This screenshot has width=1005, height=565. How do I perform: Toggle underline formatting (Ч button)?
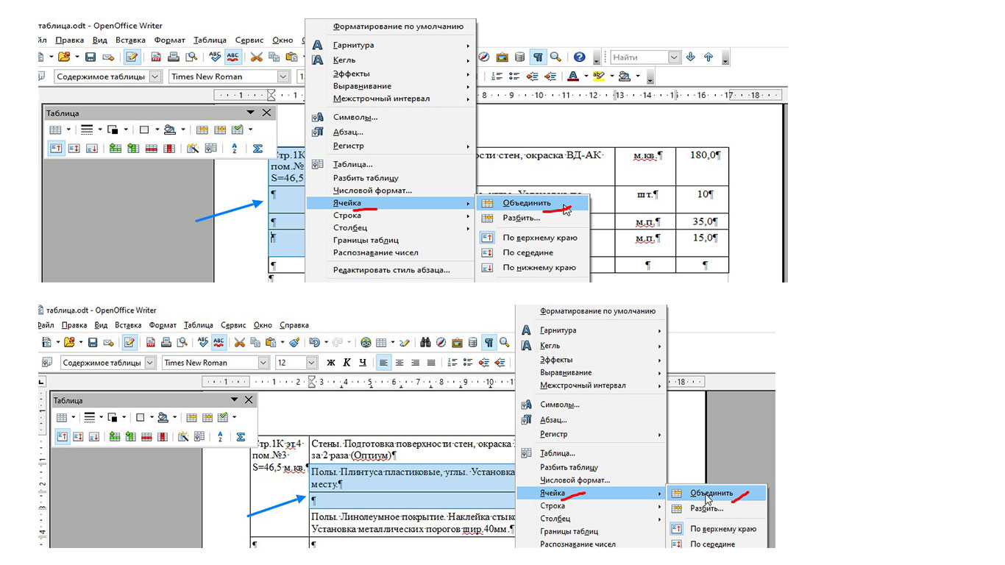363,363
